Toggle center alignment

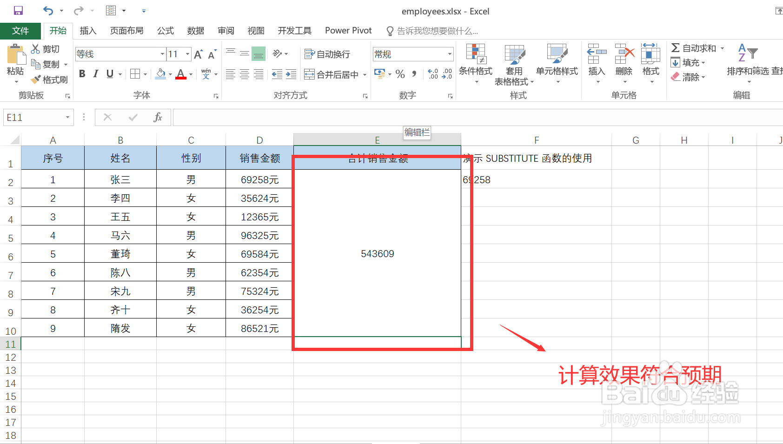click(x=244, y=73)
